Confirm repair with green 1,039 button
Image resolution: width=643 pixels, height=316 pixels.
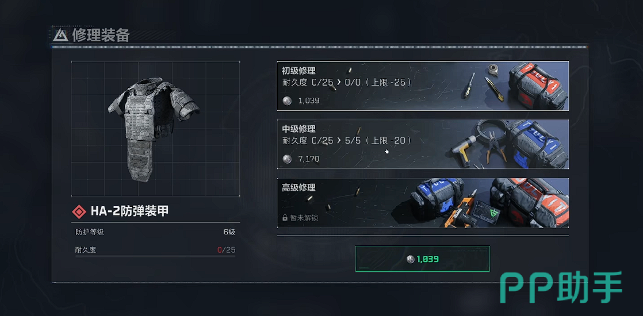(422, 259)
